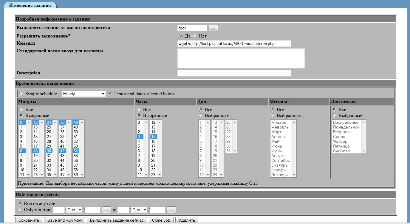Choose the Simple schedule radio option

[21, 94]
